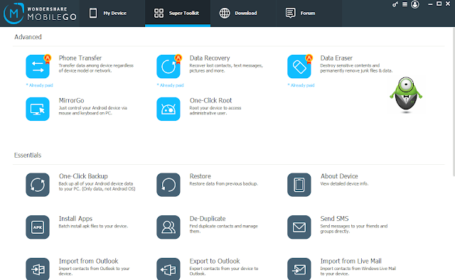Open the menu list icon in title bar
This screenshot has height=280, width=455.
[x=405, y=4]
